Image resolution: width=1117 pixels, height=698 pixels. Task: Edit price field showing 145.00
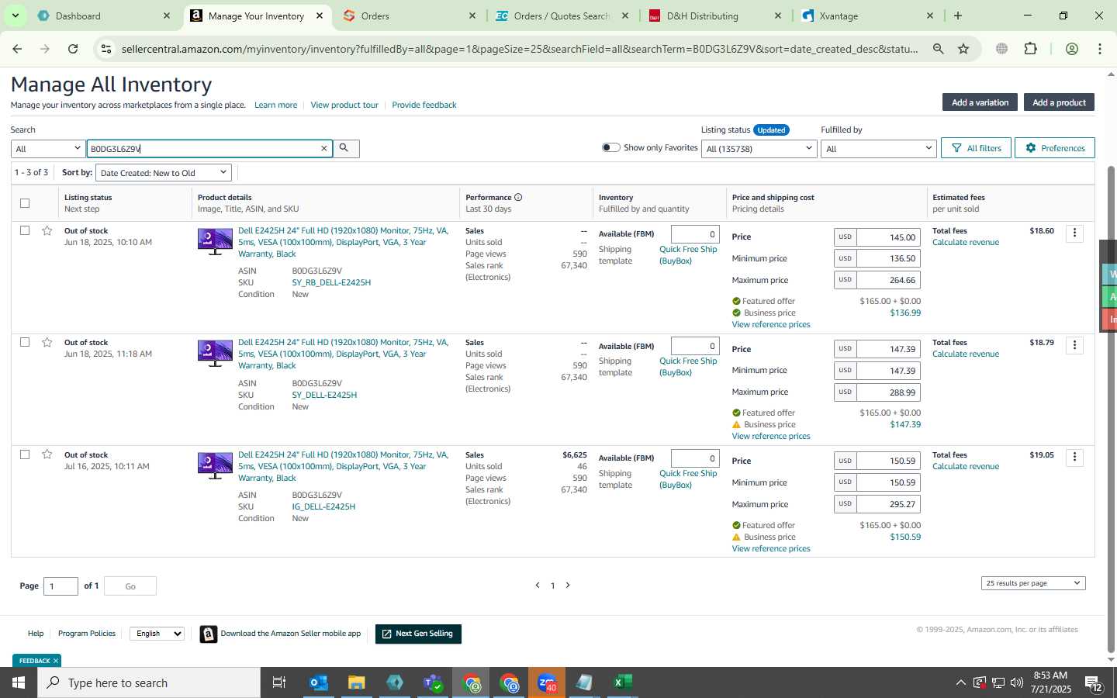(887, 237)
